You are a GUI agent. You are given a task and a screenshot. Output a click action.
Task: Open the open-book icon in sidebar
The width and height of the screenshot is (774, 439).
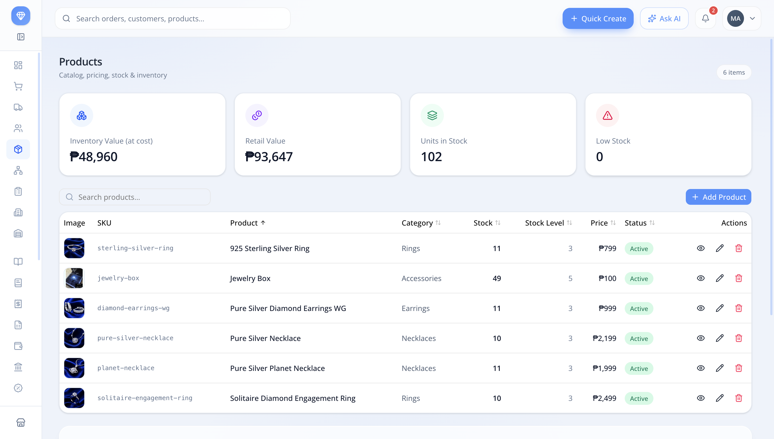pos(18,262)
